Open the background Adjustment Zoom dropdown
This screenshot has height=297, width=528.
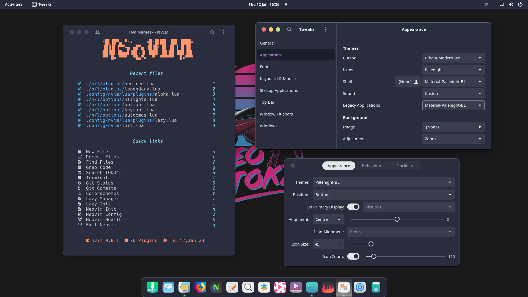[x=453, y=139]
